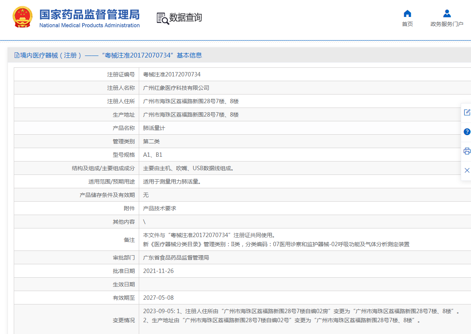
Task: Click 主要由主机、吹嘴、USB数据线组成 text
Action: coord(188,168)
